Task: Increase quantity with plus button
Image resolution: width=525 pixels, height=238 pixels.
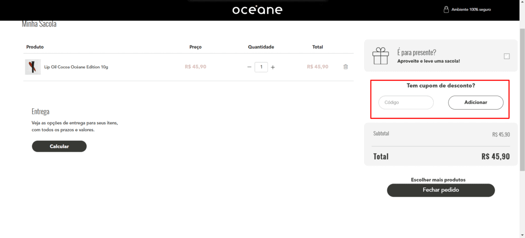Action: tap(272, 67)
